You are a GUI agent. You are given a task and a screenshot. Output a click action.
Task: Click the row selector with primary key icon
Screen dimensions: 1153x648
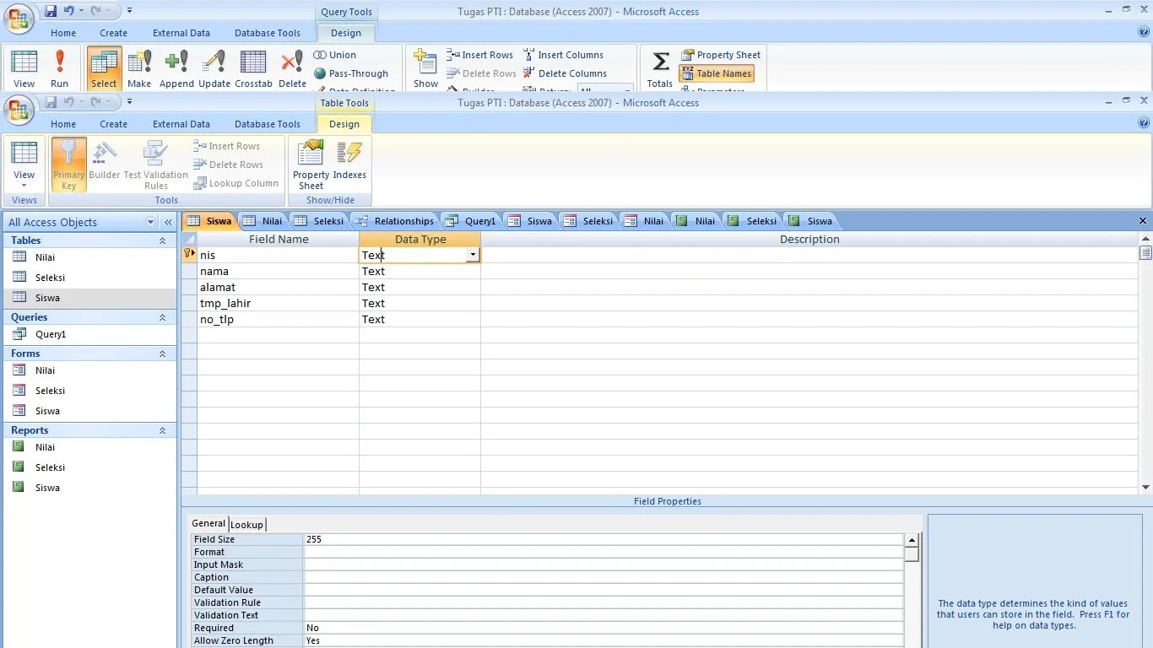pyautogui.click(x=189, y=254)
